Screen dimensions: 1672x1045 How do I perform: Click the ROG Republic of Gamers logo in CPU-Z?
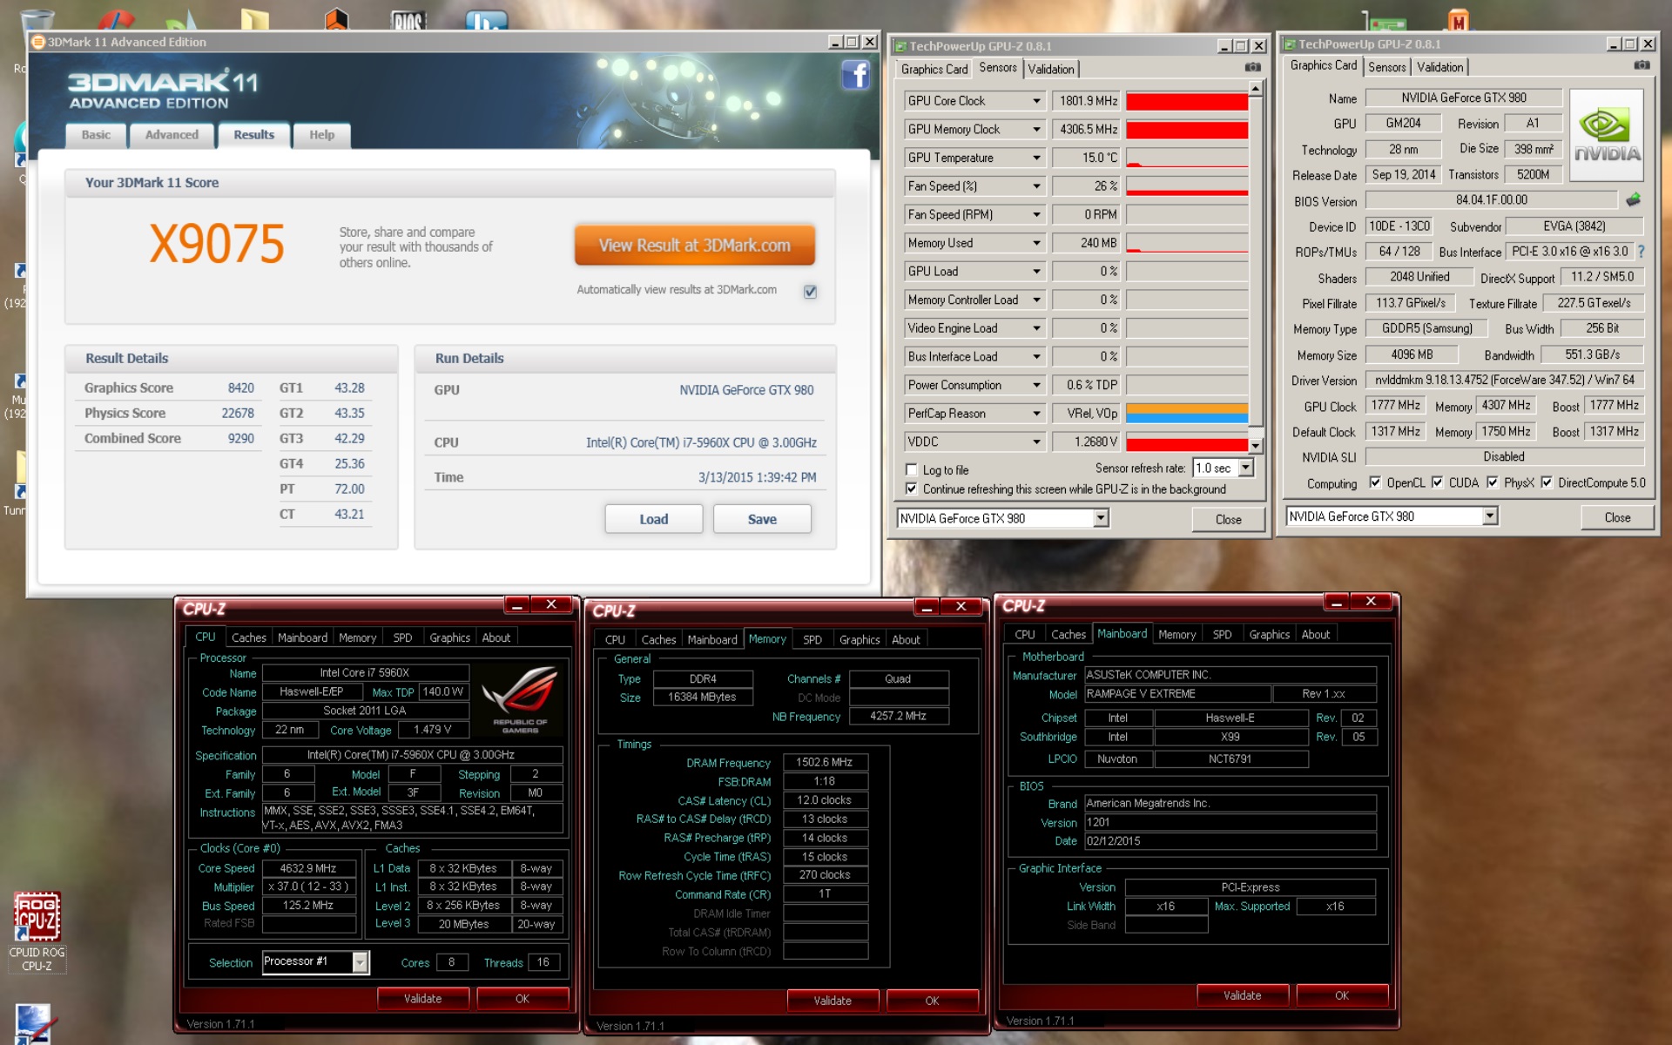point(520,699)
